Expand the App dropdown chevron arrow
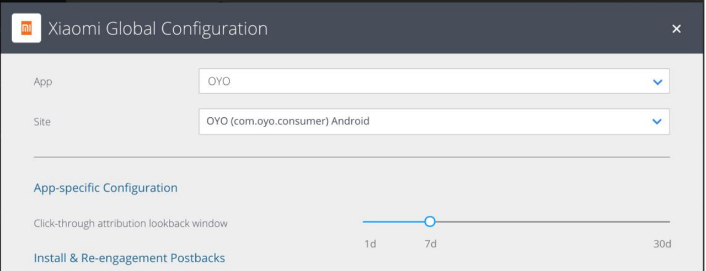Viewport: 706px width, 271px height. pos(657,82)
